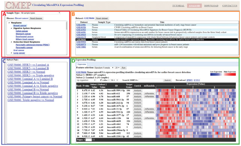241x146 pixels.
Task: Open the ANALYSIS menu item
Action: (x=194, y=6)
